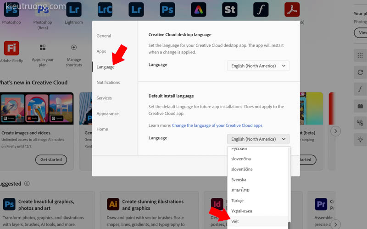Click the sync refresh icon in right sidebar
The height and width of the screenshot is (229, 367).
360,72
